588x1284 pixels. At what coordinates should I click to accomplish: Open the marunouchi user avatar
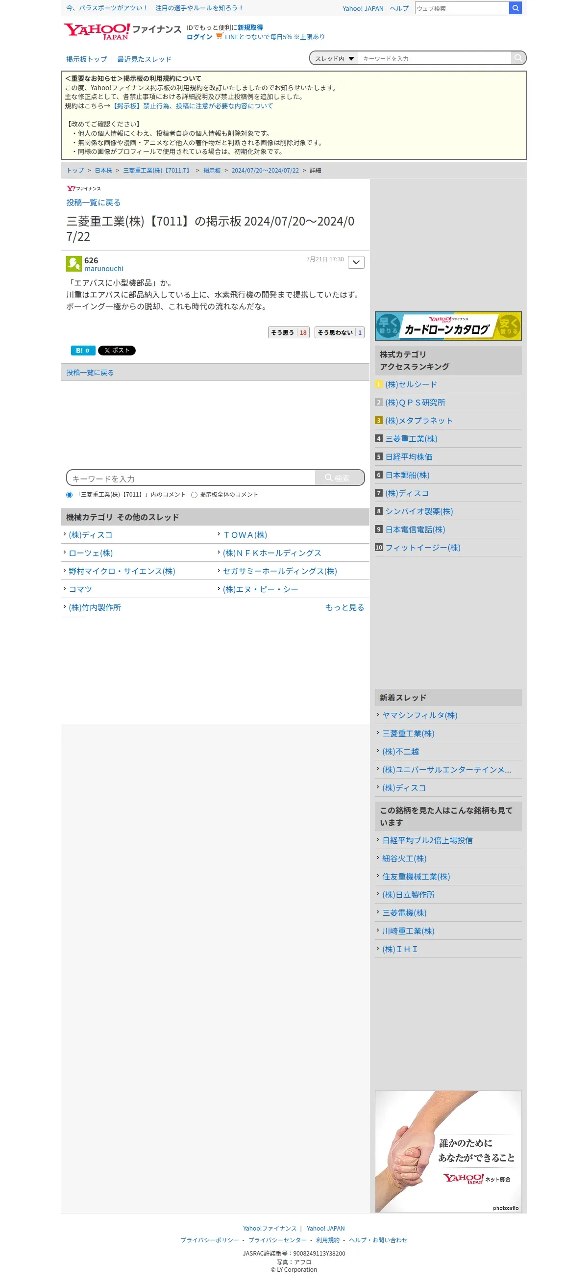tap(74, 264)
